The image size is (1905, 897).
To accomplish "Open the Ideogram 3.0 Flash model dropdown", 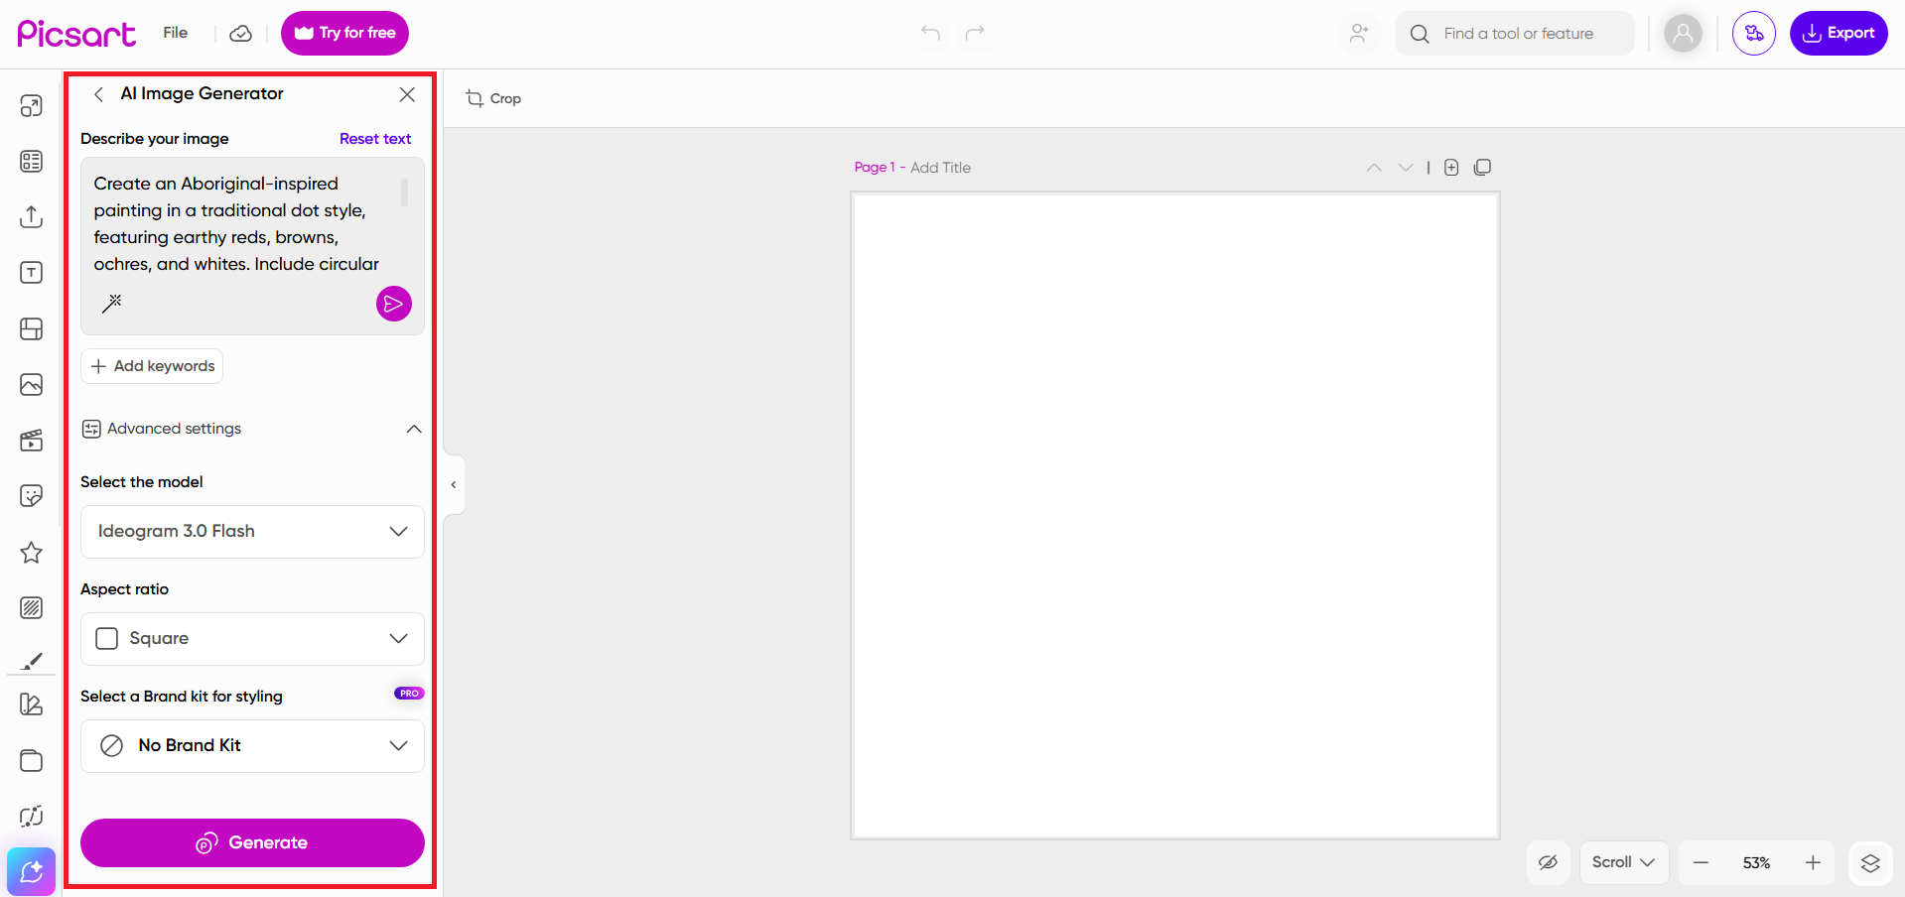I will pos(252,532).
